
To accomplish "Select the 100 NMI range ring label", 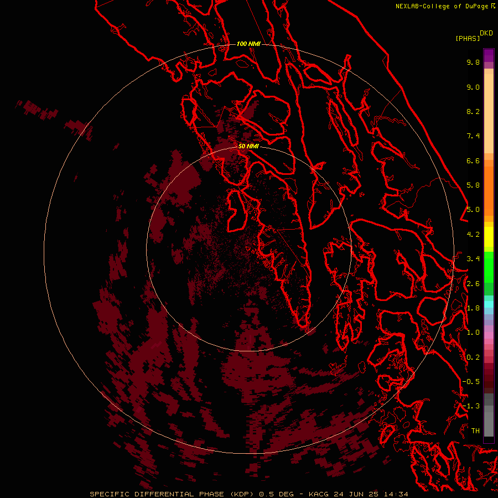I will [x=248, y=44].
